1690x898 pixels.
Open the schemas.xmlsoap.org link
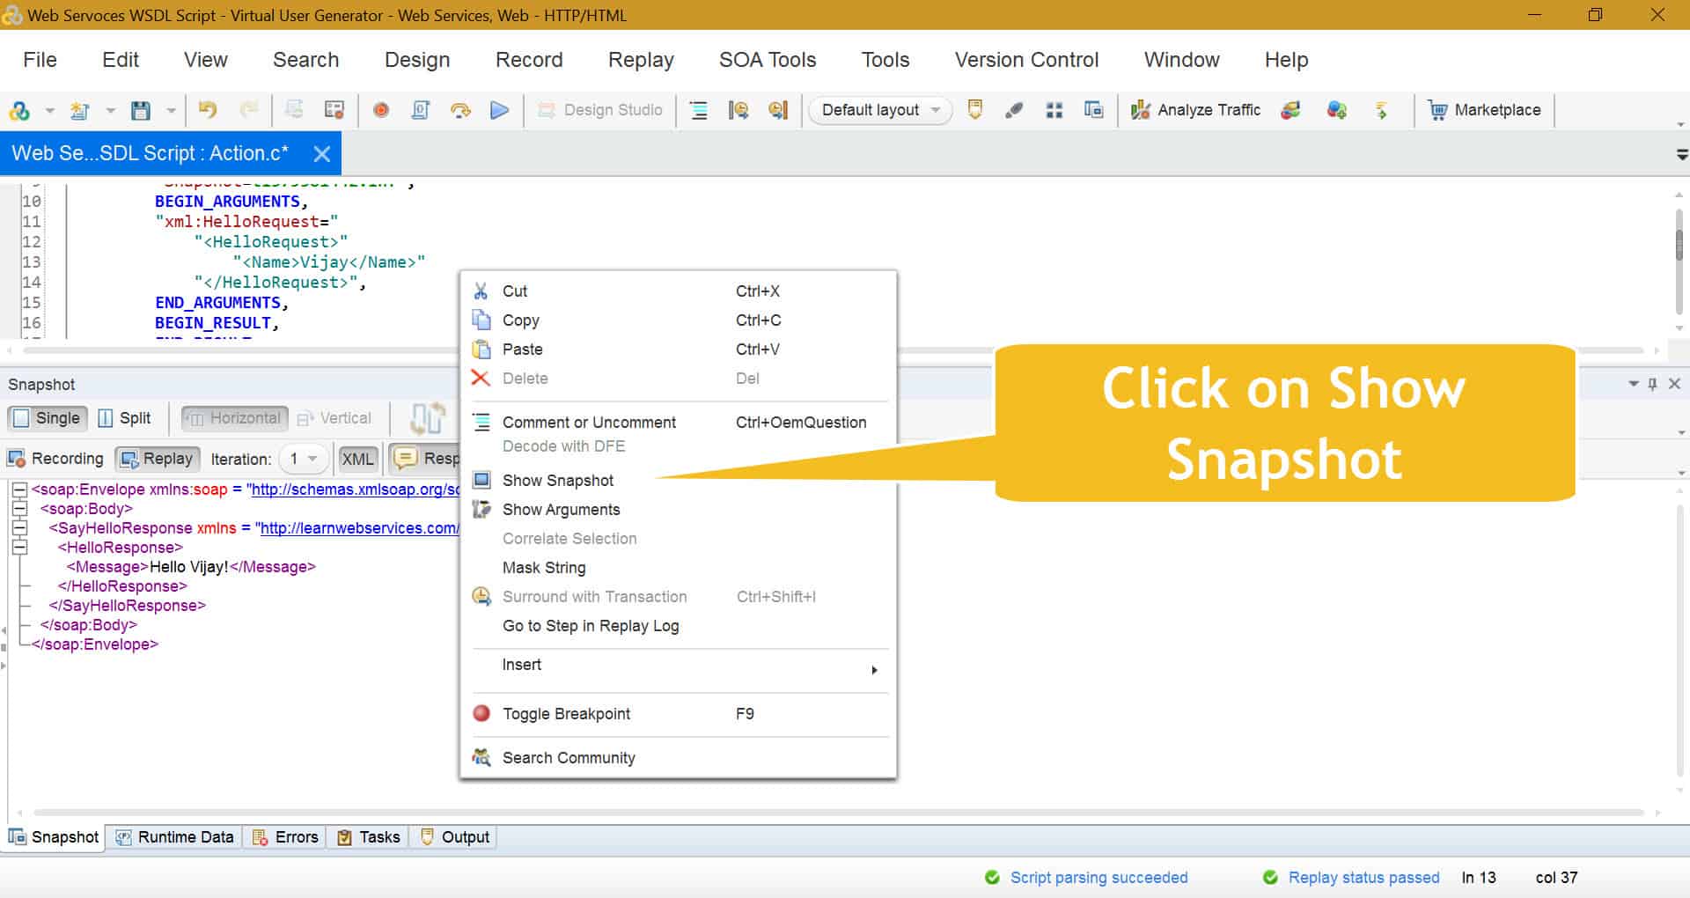point(356,489)
